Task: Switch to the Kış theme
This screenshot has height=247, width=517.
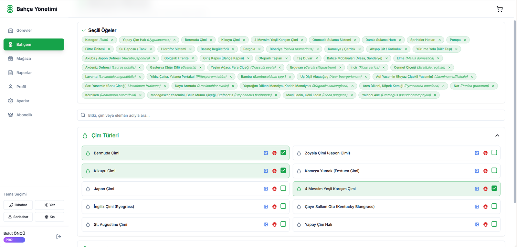Action: (49, 217)
